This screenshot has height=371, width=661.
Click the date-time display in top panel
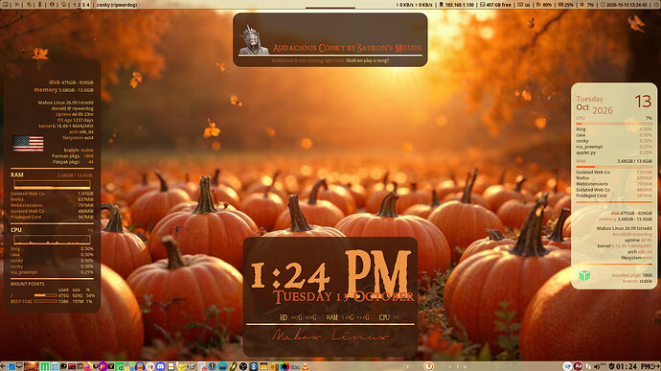(624, 5)
